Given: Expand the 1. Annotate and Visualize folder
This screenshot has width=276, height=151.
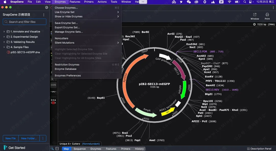Looking at the screenshot, I should point(4,32).
